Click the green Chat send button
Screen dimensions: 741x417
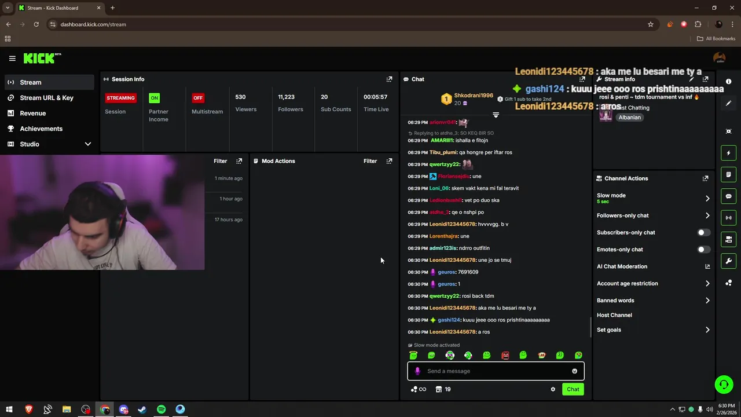[573, 389]
